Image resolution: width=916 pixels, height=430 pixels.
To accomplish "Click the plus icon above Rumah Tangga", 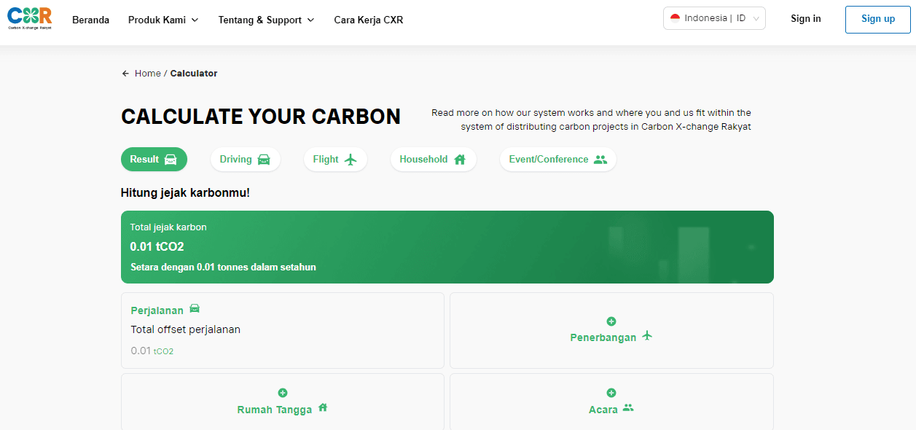I will coord(283,393).
